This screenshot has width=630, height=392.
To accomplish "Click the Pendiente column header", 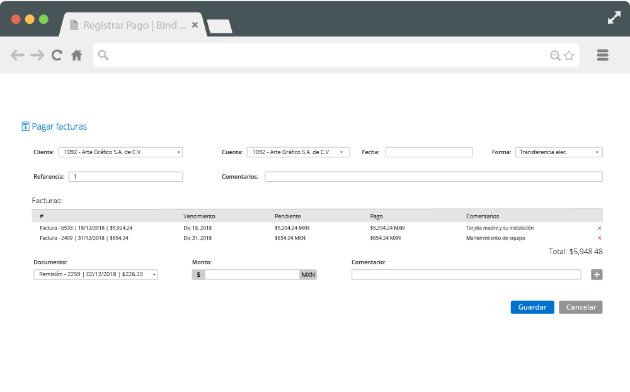I will [x=288, y=216].
